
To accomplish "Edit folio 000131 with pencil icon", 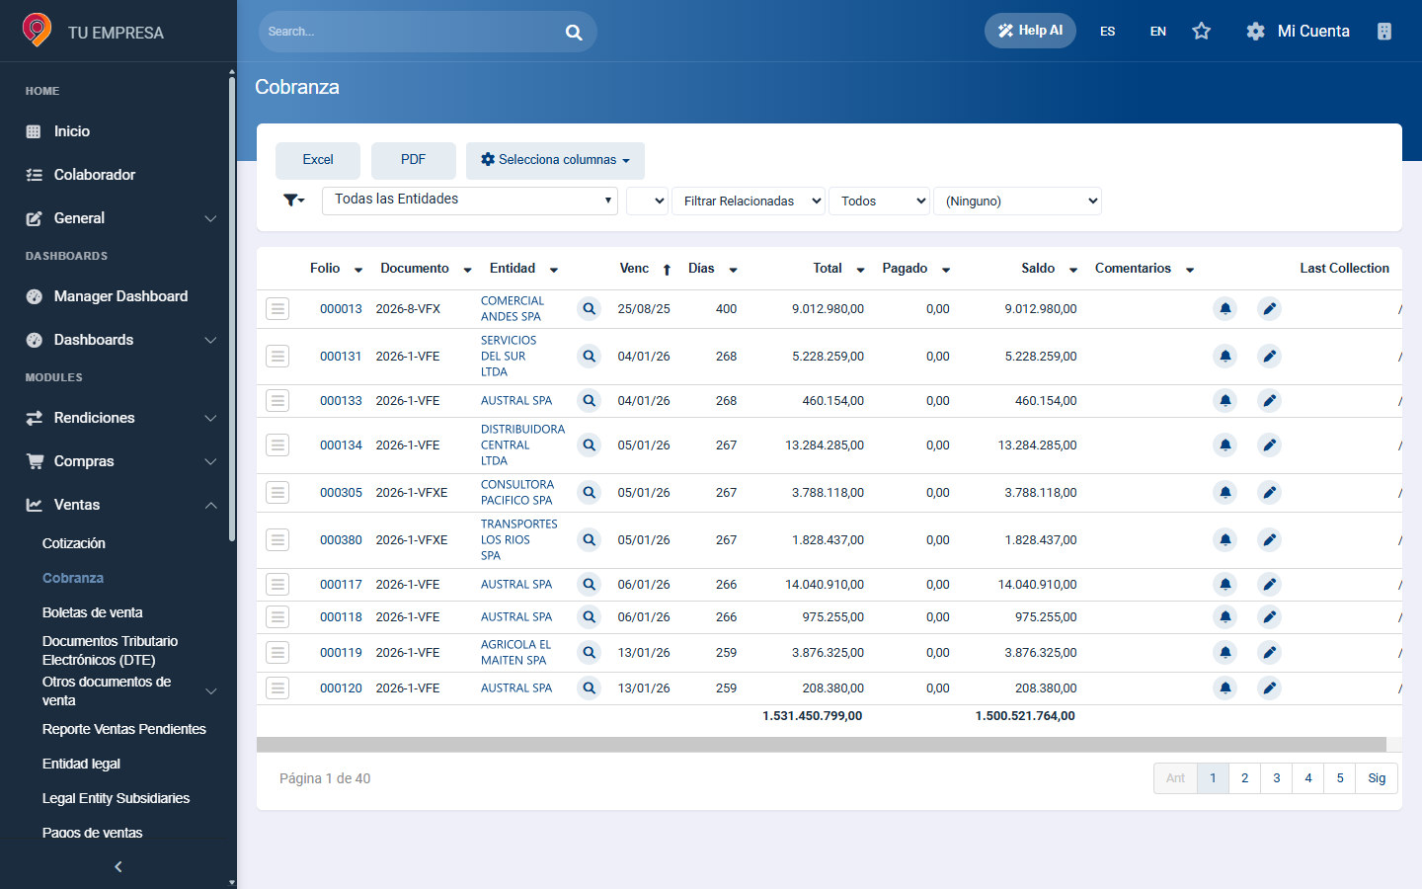I will point(1269,357).
